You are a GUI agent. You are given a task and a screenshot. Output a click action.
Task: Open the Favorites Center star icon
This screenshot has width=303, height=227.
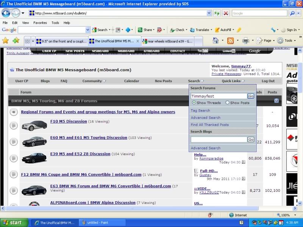tap(5, 41)
